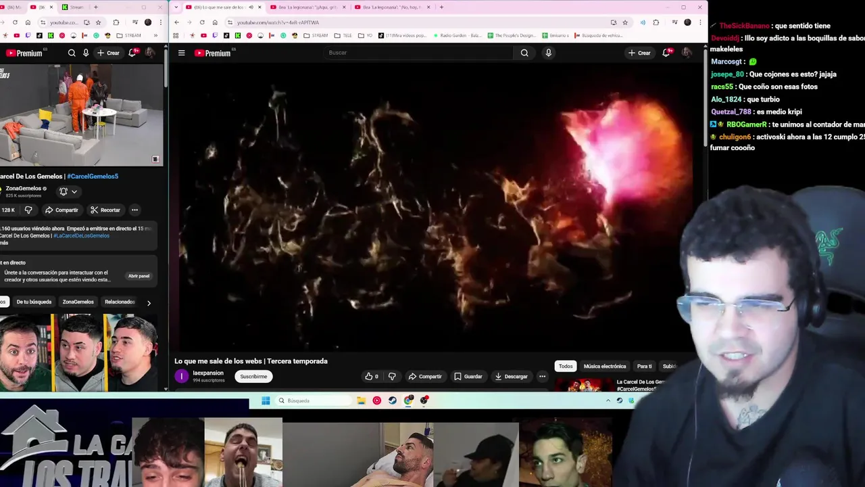Click search magnifier button in right YouTube window
865x487 pixels.
[x=524, y=53]
